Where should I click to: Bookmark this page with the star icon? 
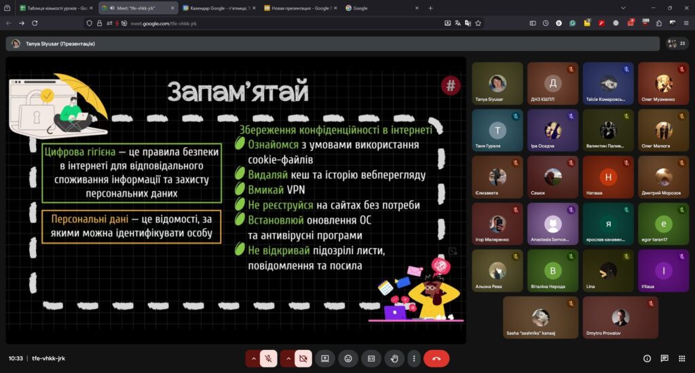point(478,22)
